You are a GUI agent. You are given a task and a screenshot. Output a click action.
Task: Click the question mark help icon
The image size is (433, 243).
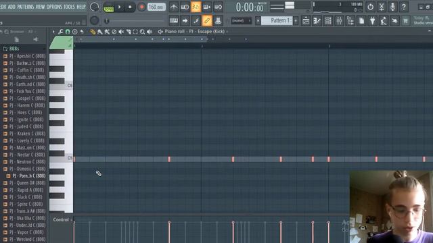(403, 7)
